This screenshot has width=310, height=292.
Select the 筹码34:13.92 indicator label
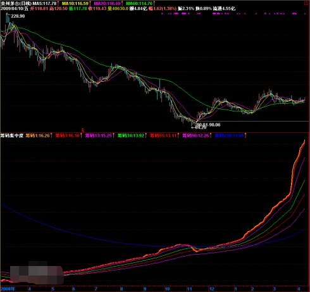click(x=131, y=136)
